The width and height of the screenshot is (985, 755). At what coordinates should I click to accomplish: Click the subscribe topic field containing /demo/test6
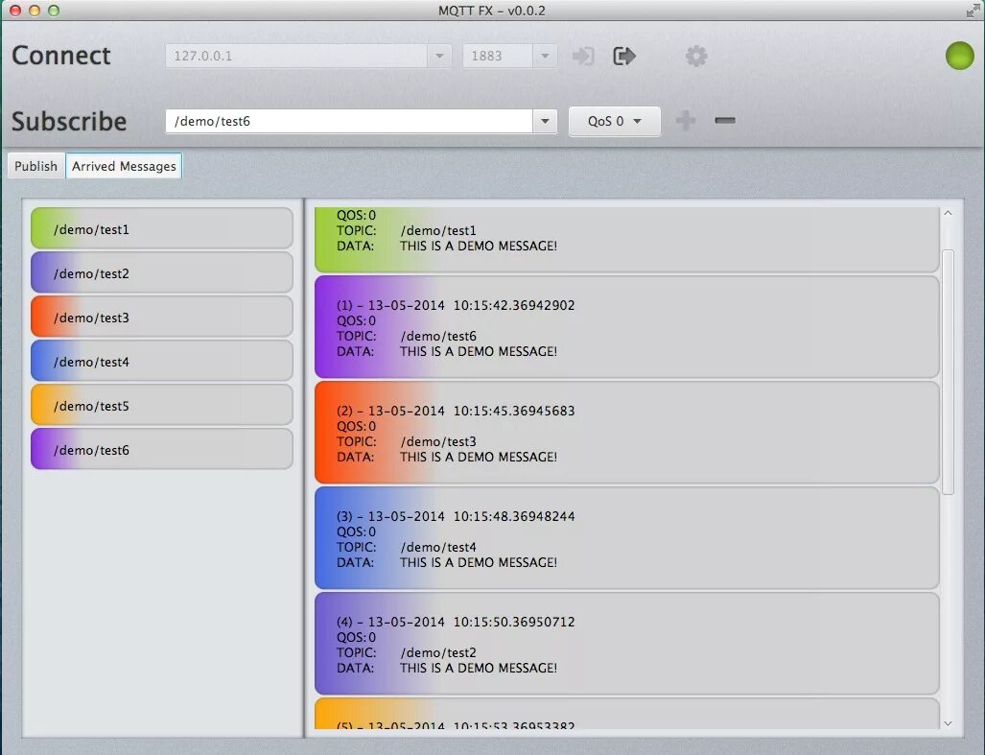click(349, 121)
